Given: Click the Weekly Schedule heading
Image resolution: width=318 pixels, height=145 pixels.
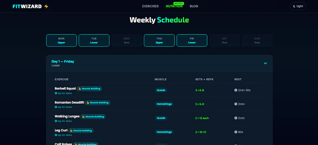Looking at the screenshot, I should (x=159, y=20).
